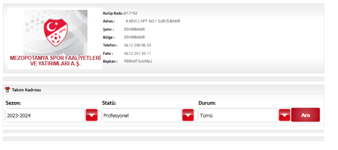Viewport: 338px width, 150px height.
Task: Click the Kulüp Kodu label
Action: pyautogui.click(x=114, y=13)
